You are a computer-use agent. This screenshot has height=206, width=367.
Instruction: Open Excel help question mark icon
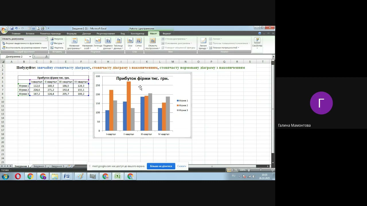(x=260, y=33)
